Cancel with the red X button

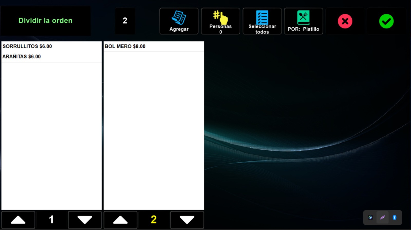point(345,21)
